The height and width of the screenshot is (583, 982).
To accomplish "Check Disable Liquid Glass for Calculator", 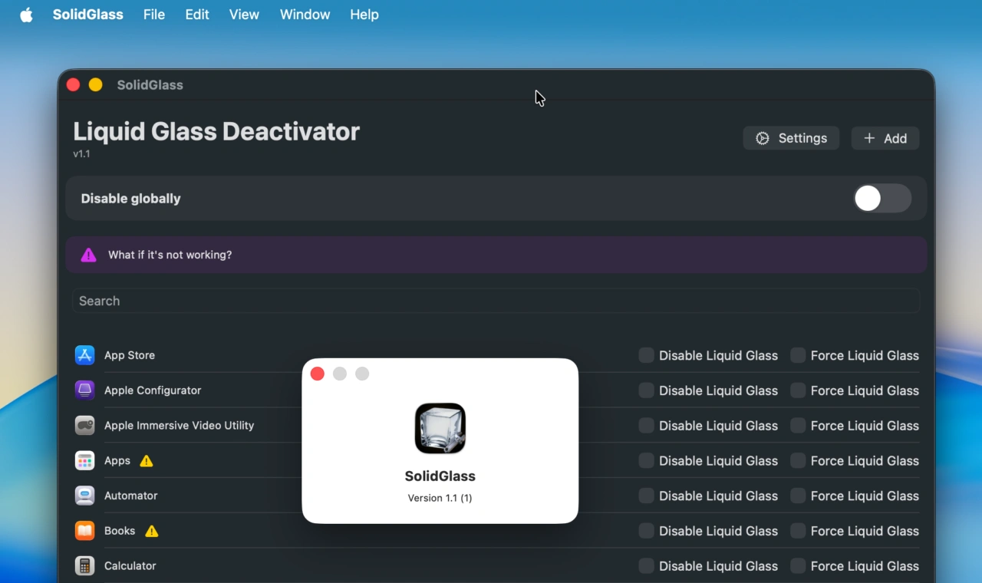I will click(x=647, y=566).
